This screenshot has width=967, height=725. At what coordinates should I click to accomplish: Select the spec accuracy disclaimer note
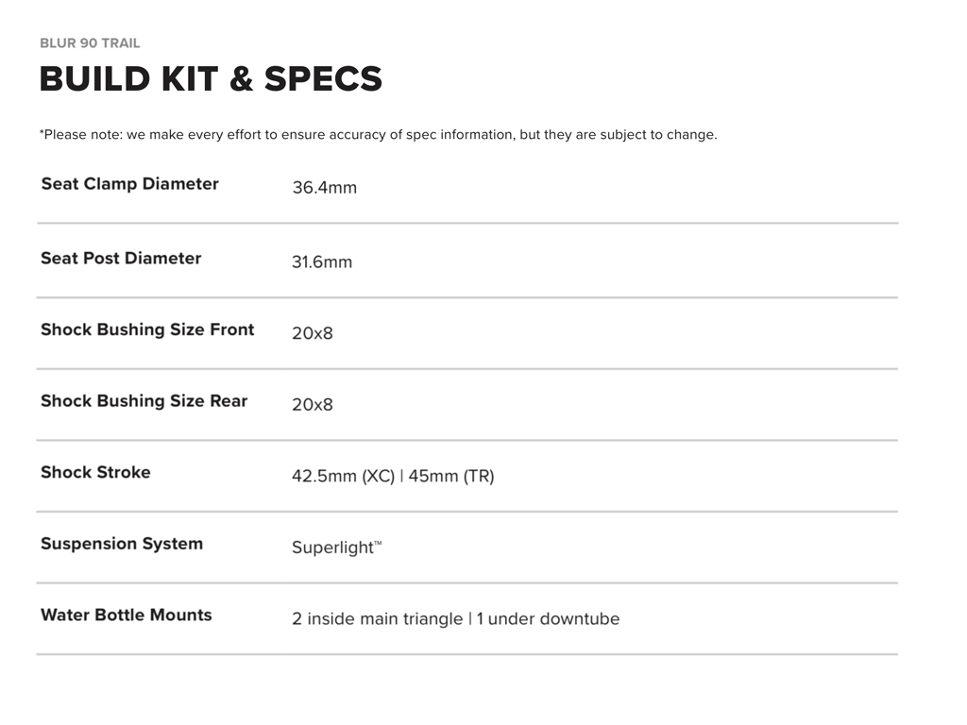[x=378, y=135]
